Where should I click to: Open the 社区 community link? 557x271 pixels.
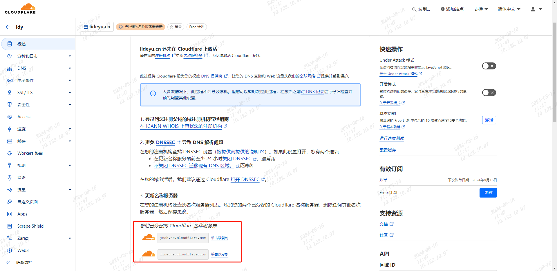click(x=386, y=235)
